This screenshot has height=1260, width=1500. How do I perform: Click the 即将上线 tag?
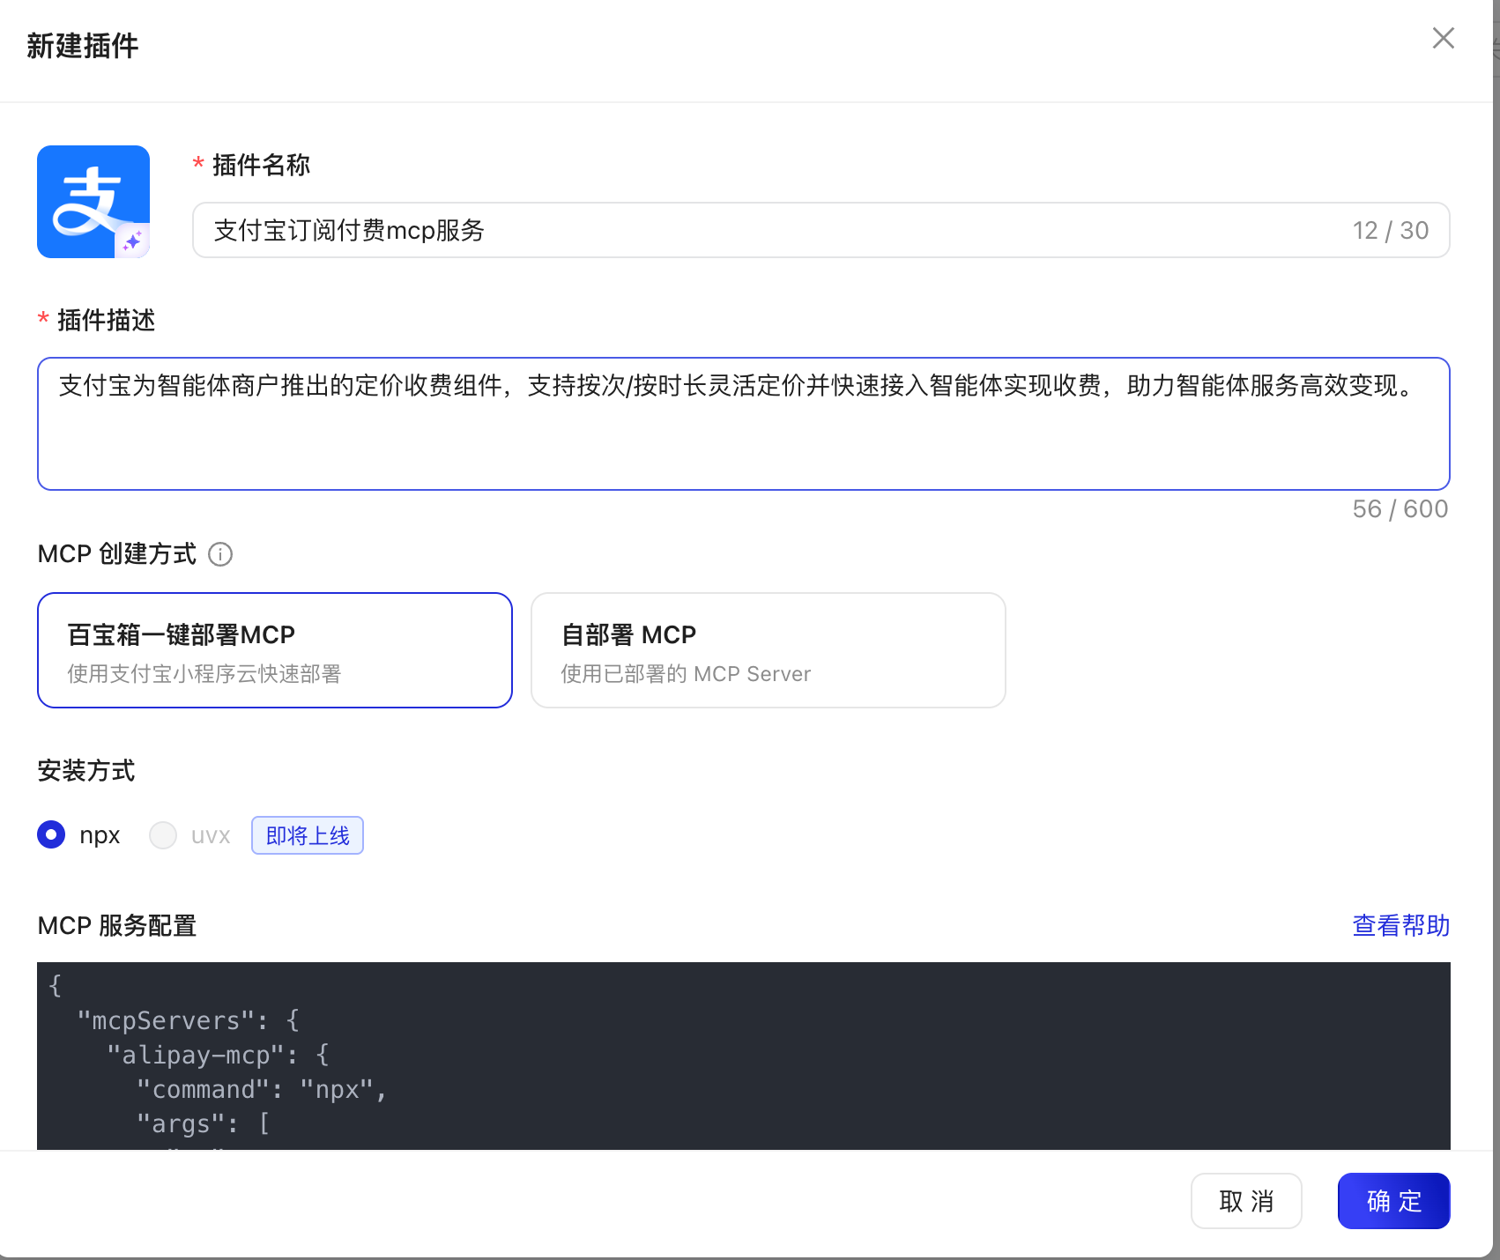(x=308, y=835)
